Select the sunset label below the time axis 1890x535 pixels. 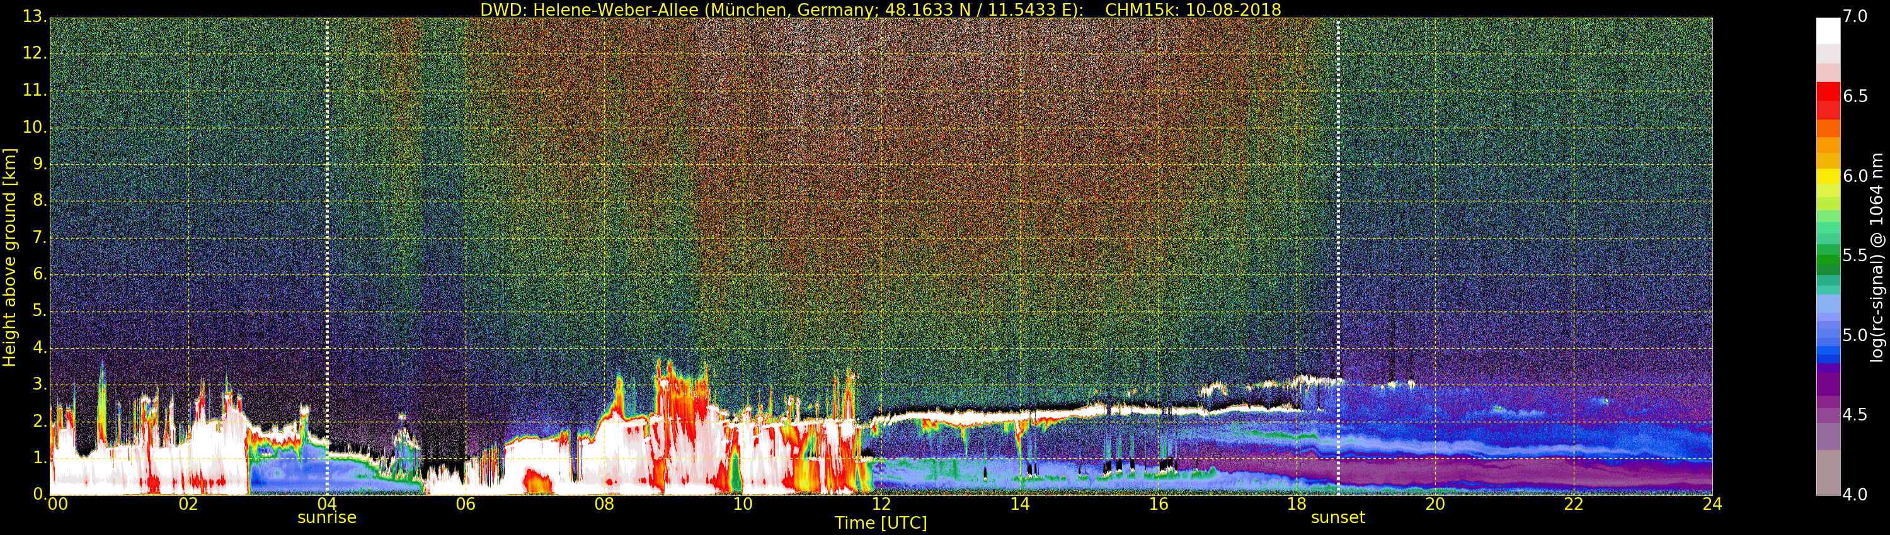point(1337,517)
